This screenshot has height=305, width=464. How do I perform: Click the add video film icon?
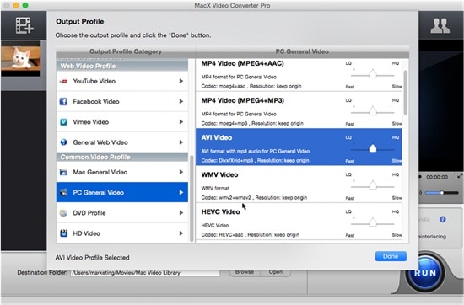click(x=24, y=25)
